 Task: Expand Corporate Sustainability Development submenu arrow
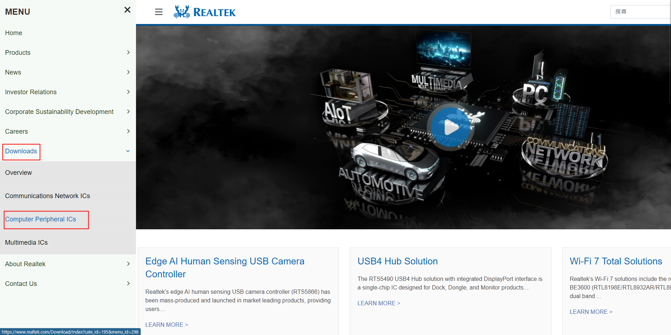pyautogui.click(x=128, y=112)
